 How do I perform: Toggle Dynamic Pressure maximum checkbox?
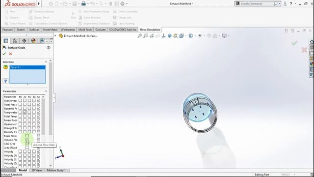click(29, 108)
